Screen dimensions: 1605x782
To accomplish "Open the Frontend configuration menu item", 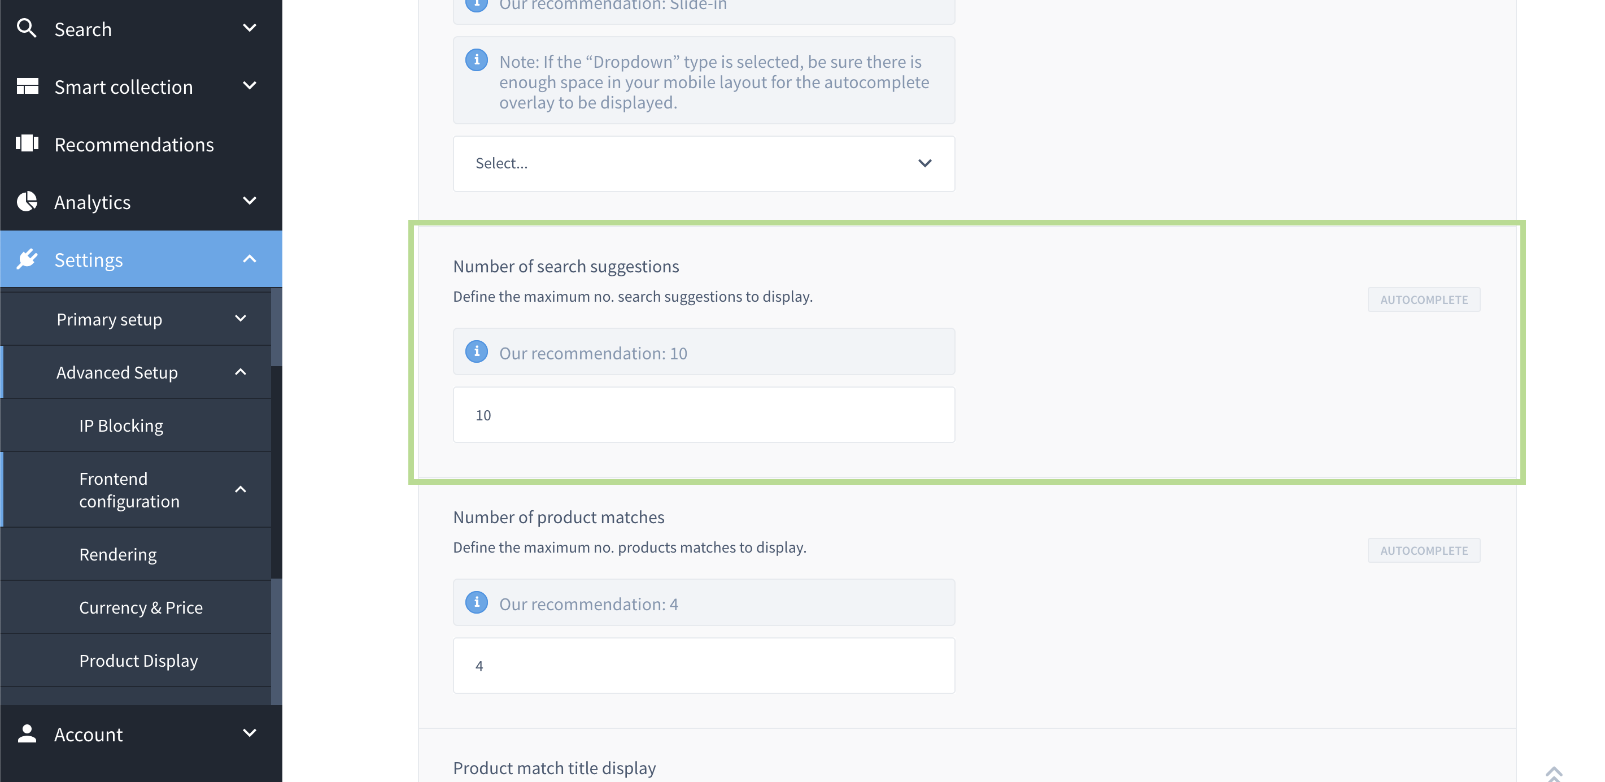I will click(129, 489).
